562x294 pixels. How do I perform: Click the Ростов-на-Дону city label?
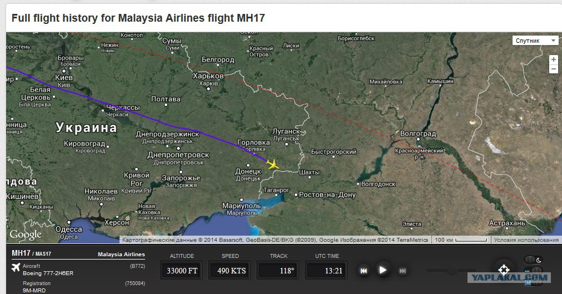(x=327, y=195)
